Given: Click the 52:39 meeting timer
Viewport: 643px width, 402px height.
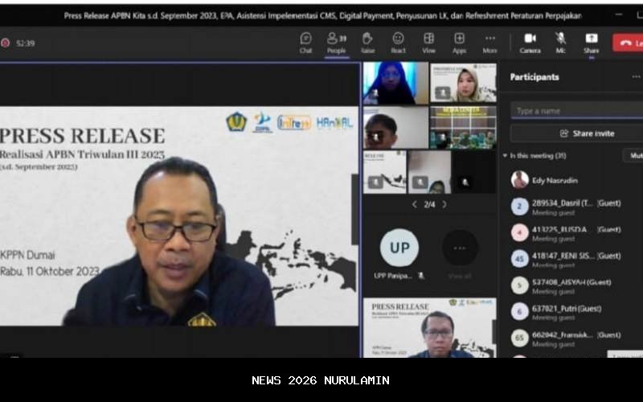Looking at the screenshot, I should click(x=26, y=43).
